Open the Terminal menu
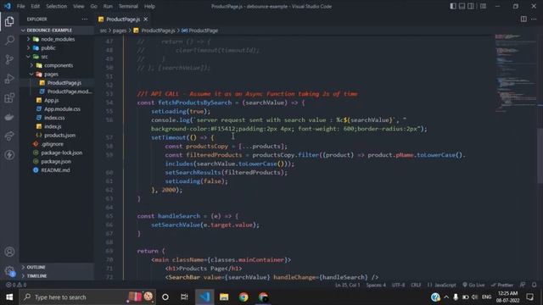The width and height of the screenshot is (543, 305). click(128, 6)
